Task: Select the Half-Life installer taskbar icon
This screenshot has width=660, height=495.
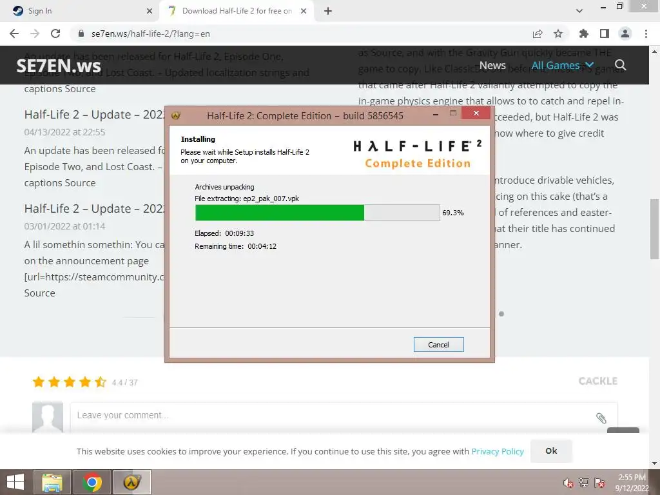Action: coord(131,482)
